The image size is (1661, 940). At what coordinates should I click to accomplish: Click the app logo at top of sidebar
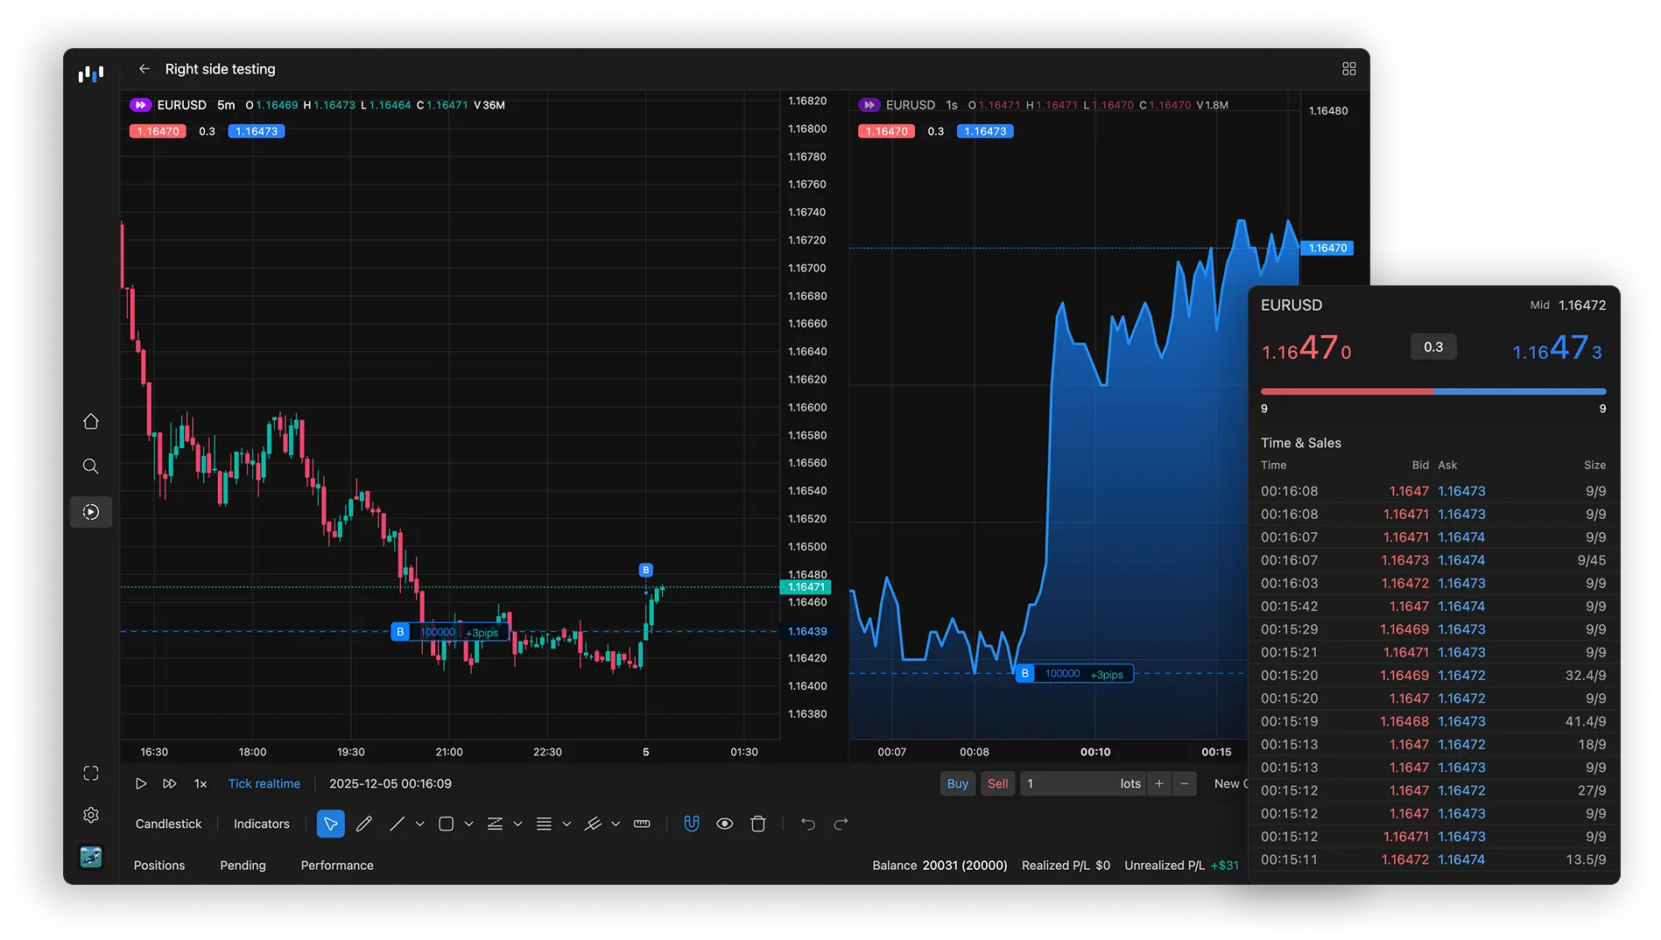91,74
